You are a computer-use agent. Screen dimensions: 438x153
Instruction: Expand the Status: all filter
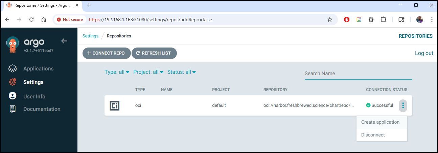[x=181, y=72]
